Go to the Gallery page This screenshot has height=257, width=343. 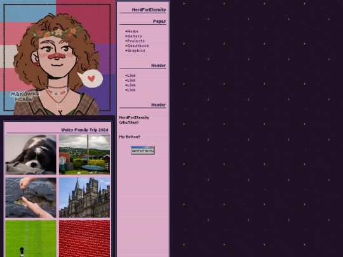pos(135,36)
